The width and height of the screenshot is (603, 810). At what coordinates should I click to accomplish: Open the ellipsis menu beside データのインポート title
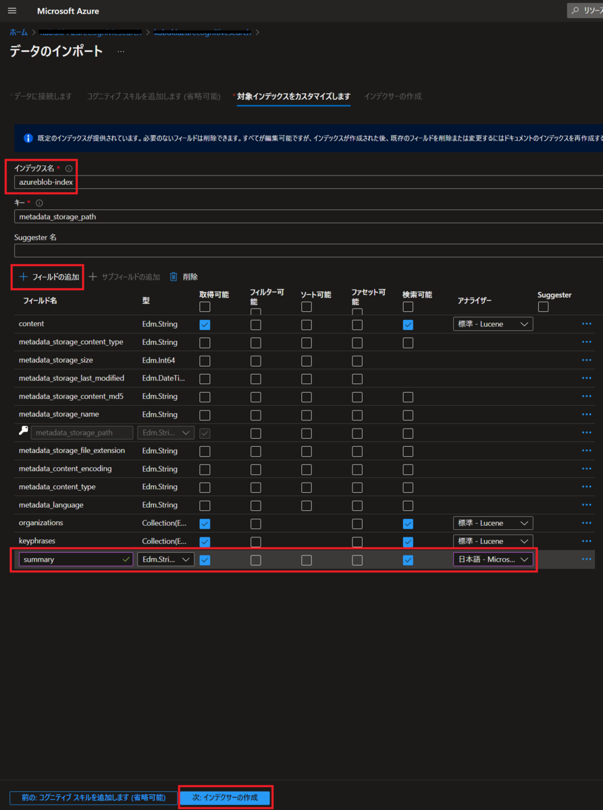tap(121, 52)
